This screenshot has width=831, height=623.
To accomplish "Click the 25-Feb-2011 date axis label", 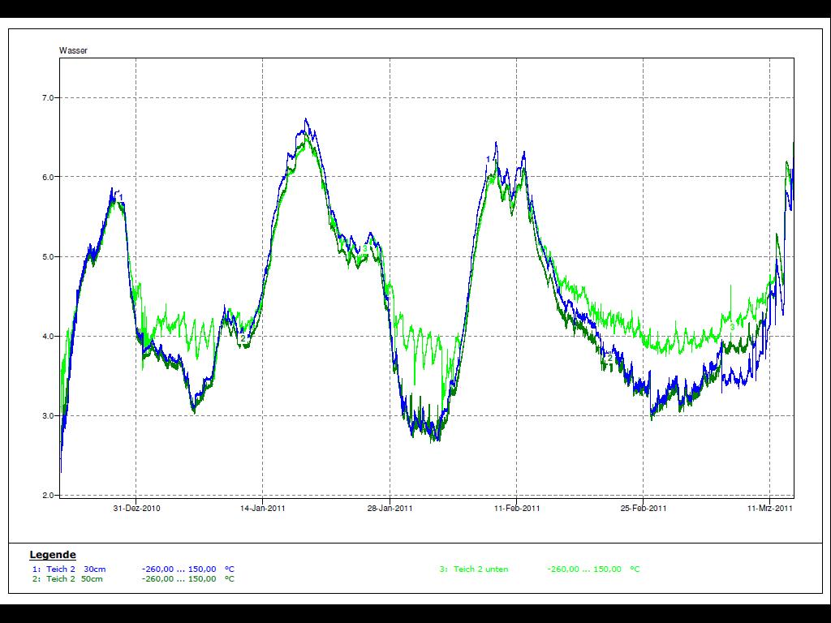I will coord(644,509).
